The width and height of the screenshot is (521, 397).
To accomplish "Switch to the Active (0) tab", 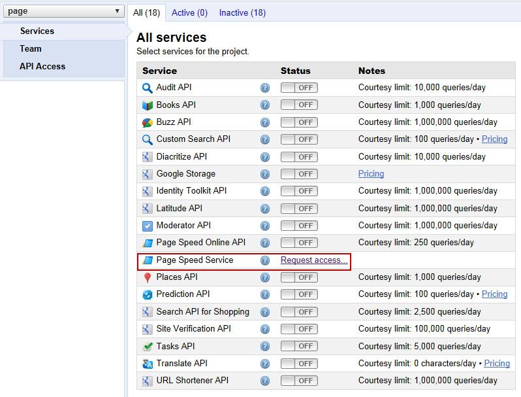I will [x=189, y=12].
